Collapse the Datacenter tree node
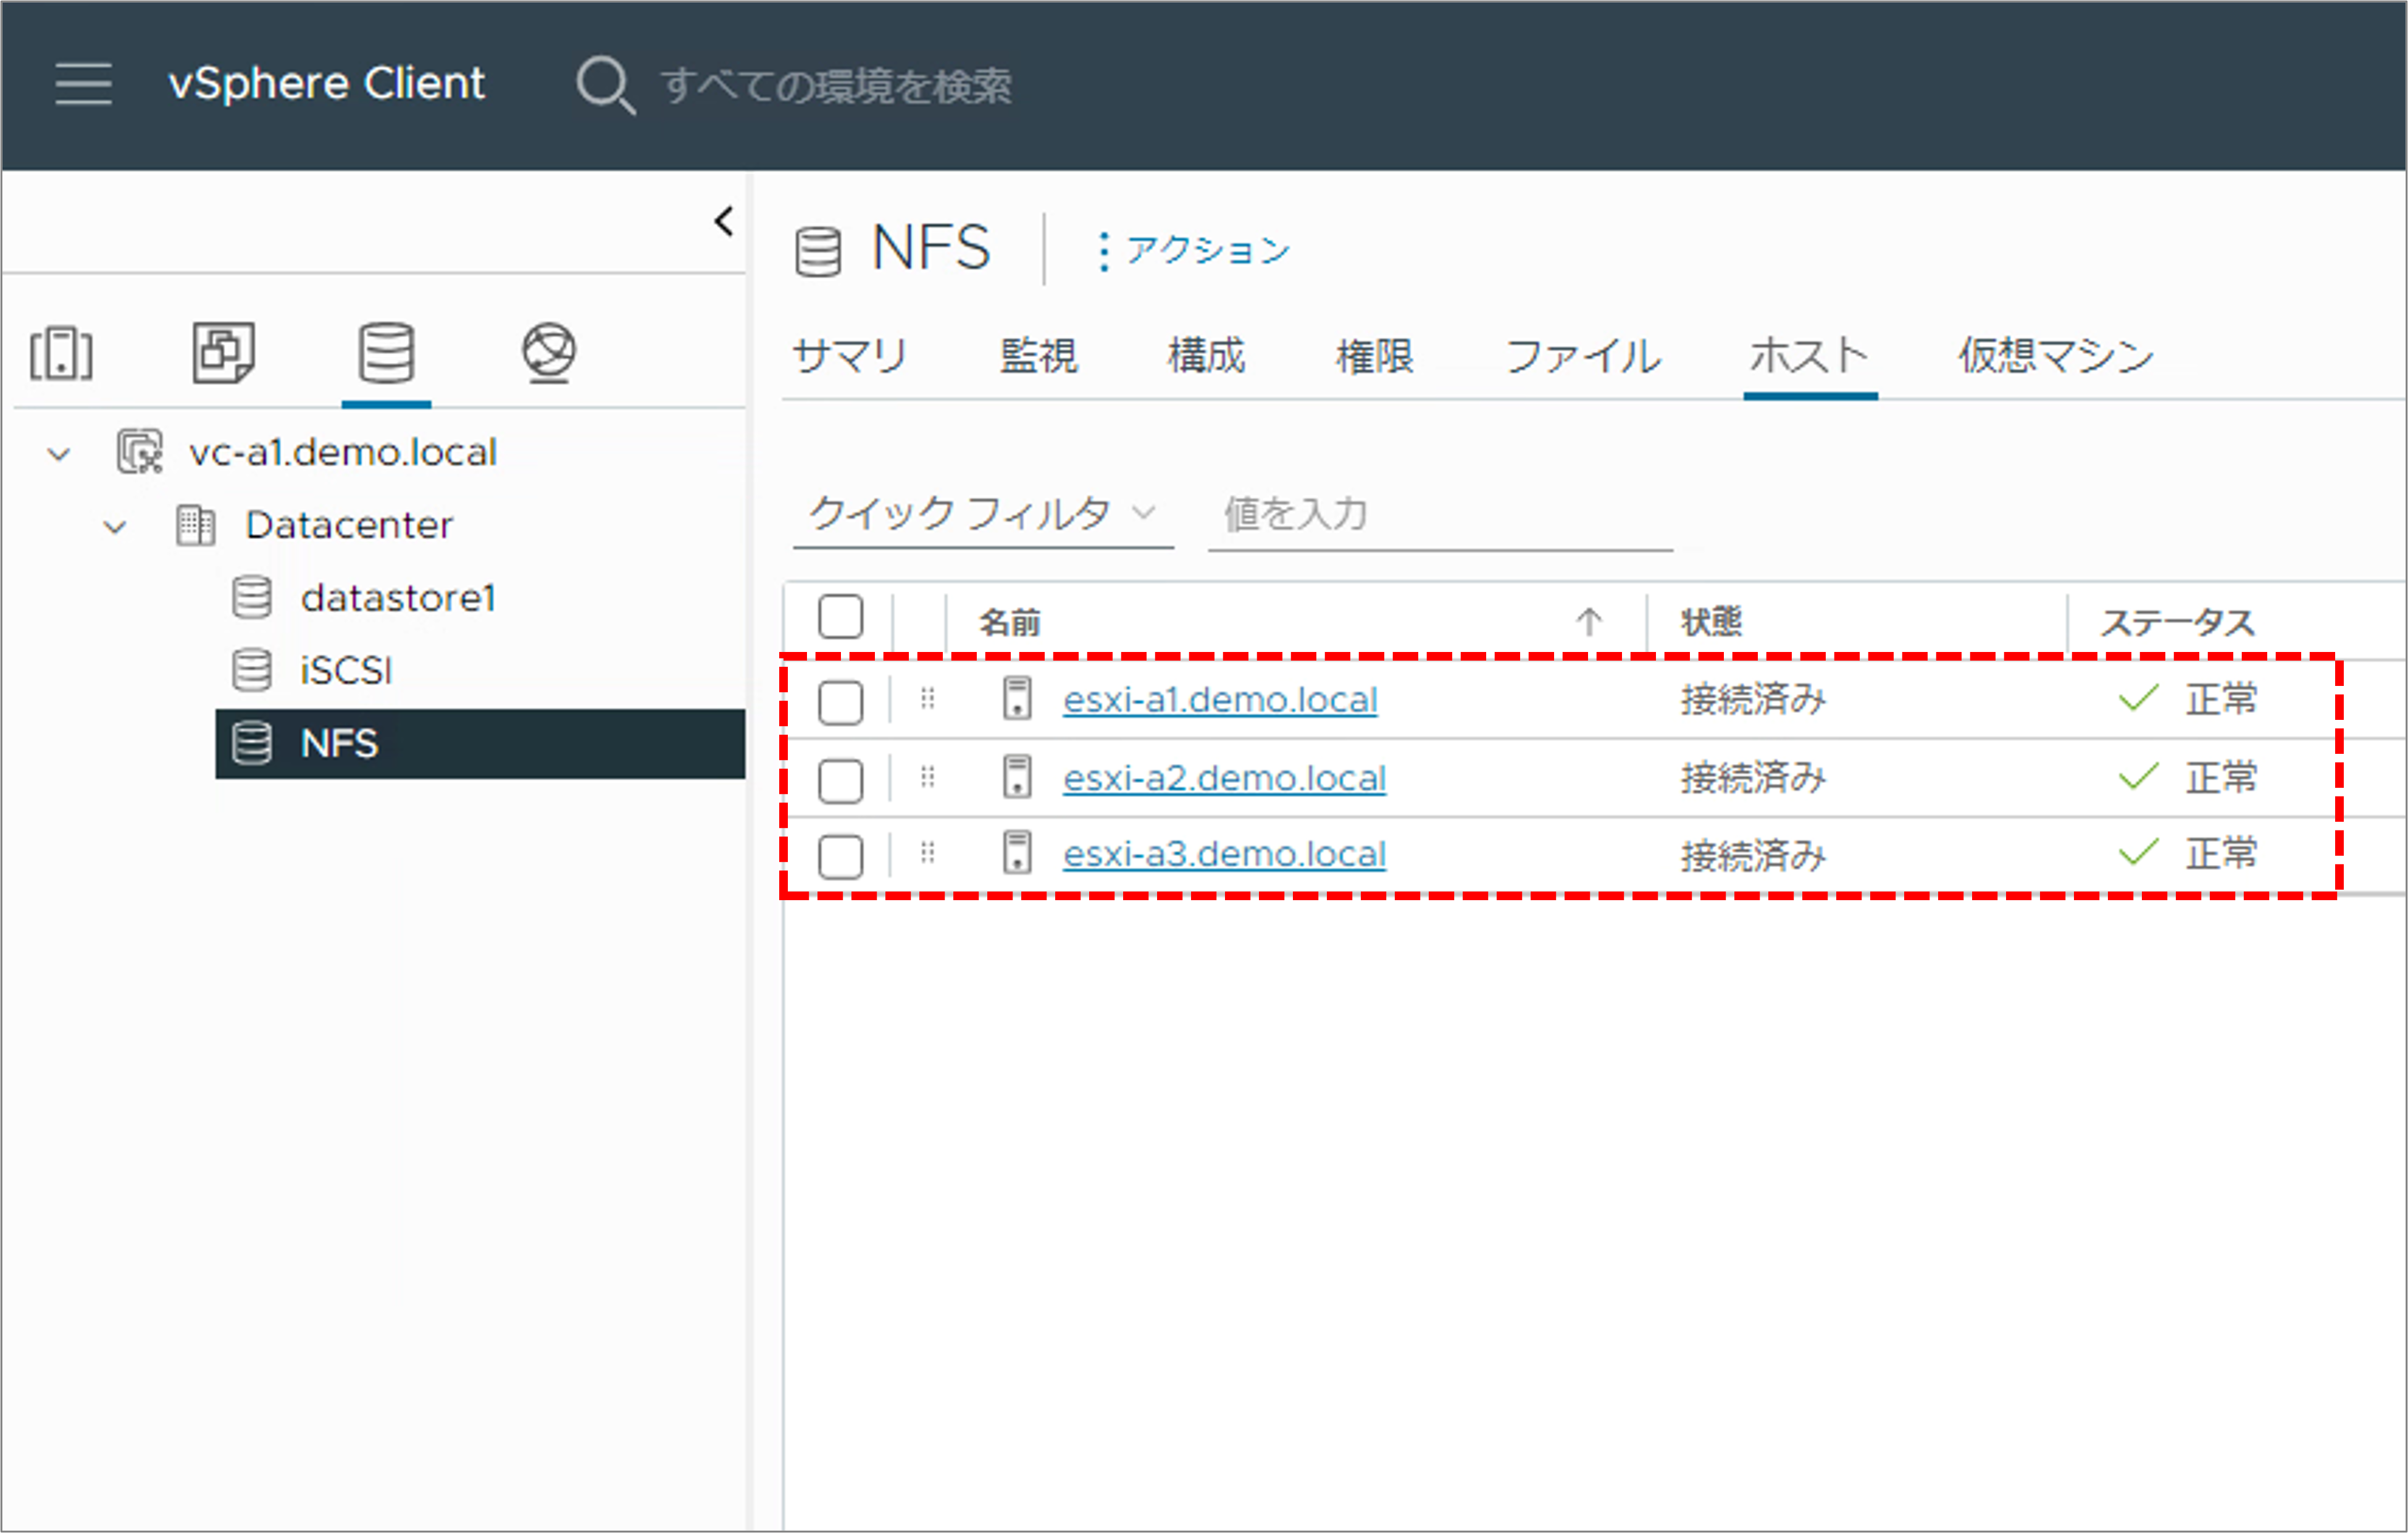Viewport: 2408px width, 1533px height. point(115,527)
